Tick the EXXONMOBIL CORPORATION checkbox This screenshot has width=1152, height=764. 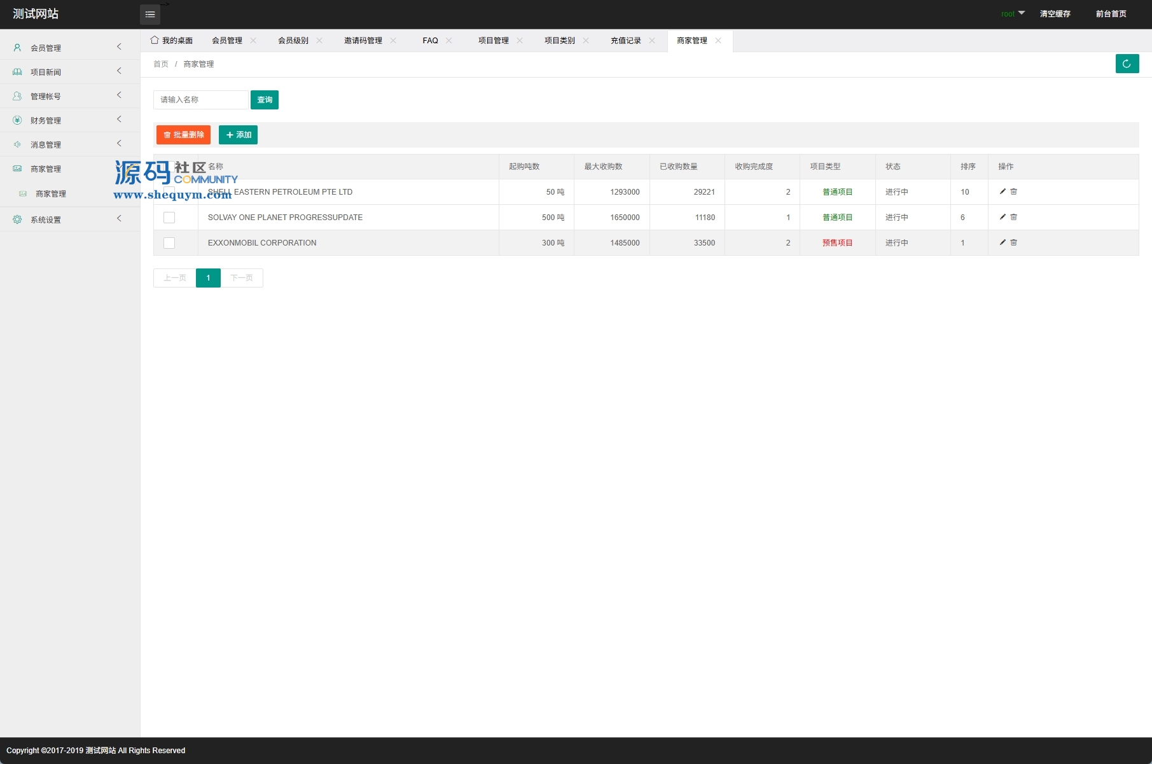[x=169, y=243]
